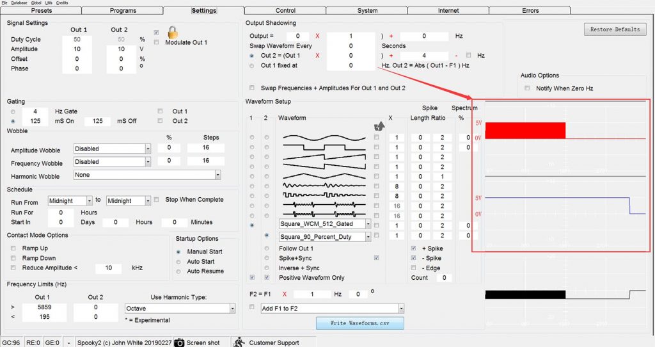Expand the Use Harmonic Type Octave dropdown

pyautogui.click(x=232, y=309)
